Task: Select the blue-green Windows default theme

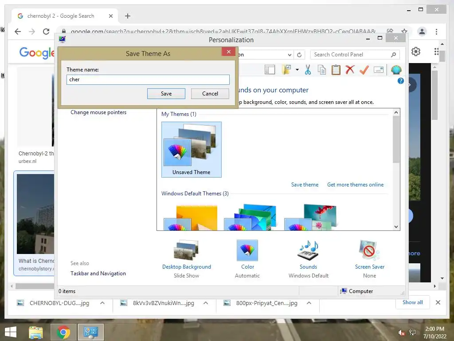Action: pyautogui.click(x=250, y=217)
